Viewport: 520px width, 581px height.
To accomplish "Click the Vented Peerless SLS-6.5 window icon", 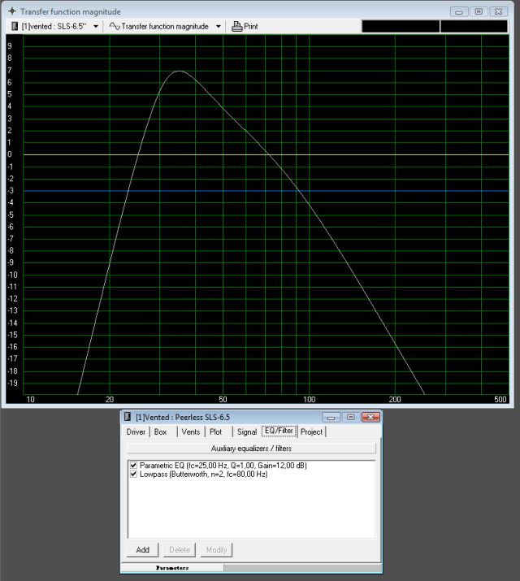I will (x=128, y=417).
